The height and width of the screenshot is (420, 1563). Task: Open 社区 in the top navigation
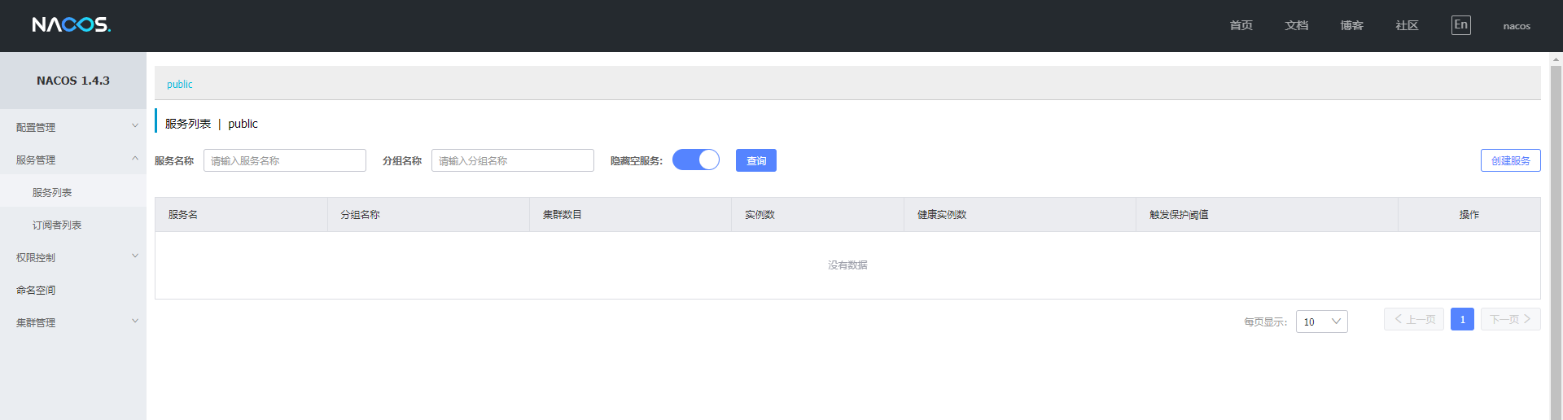point(1408,26)
